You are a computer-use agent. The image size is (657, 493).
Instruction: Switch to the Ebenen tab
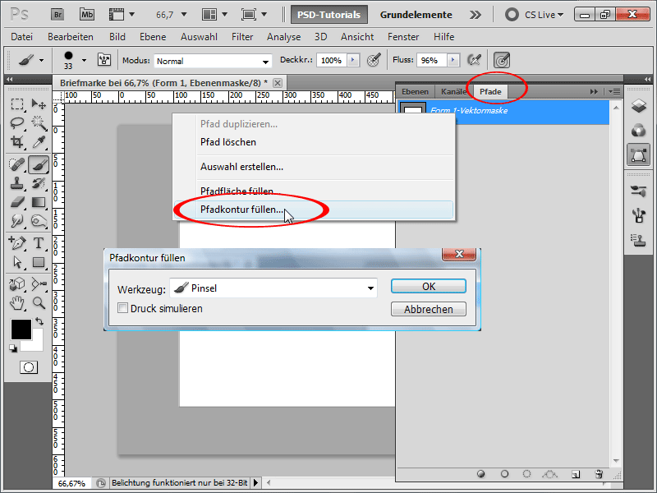click(x=415, y=92)
